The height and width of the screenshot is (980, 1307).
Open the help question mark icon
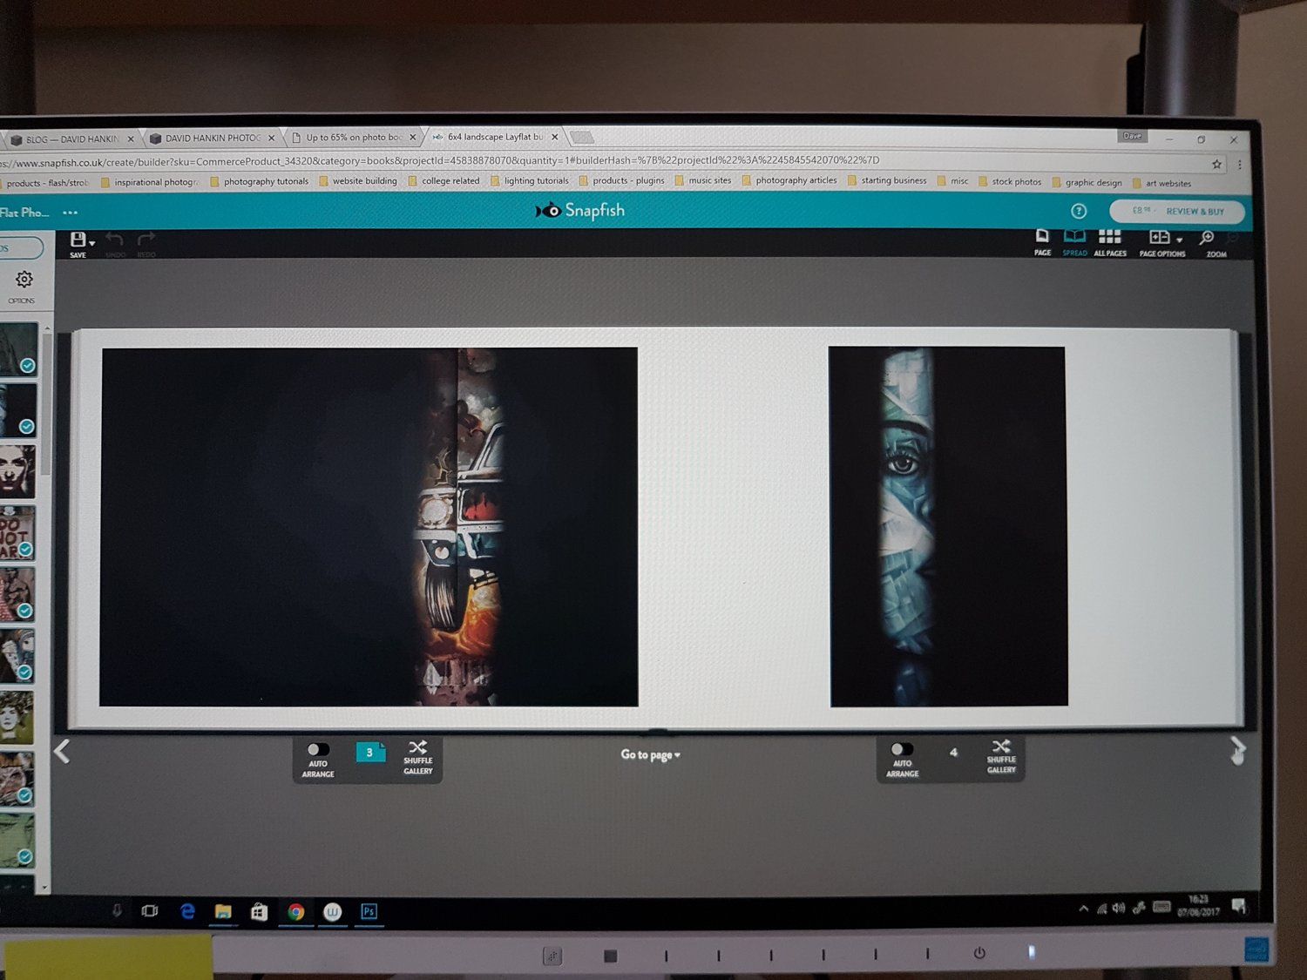click(1079, 211)
